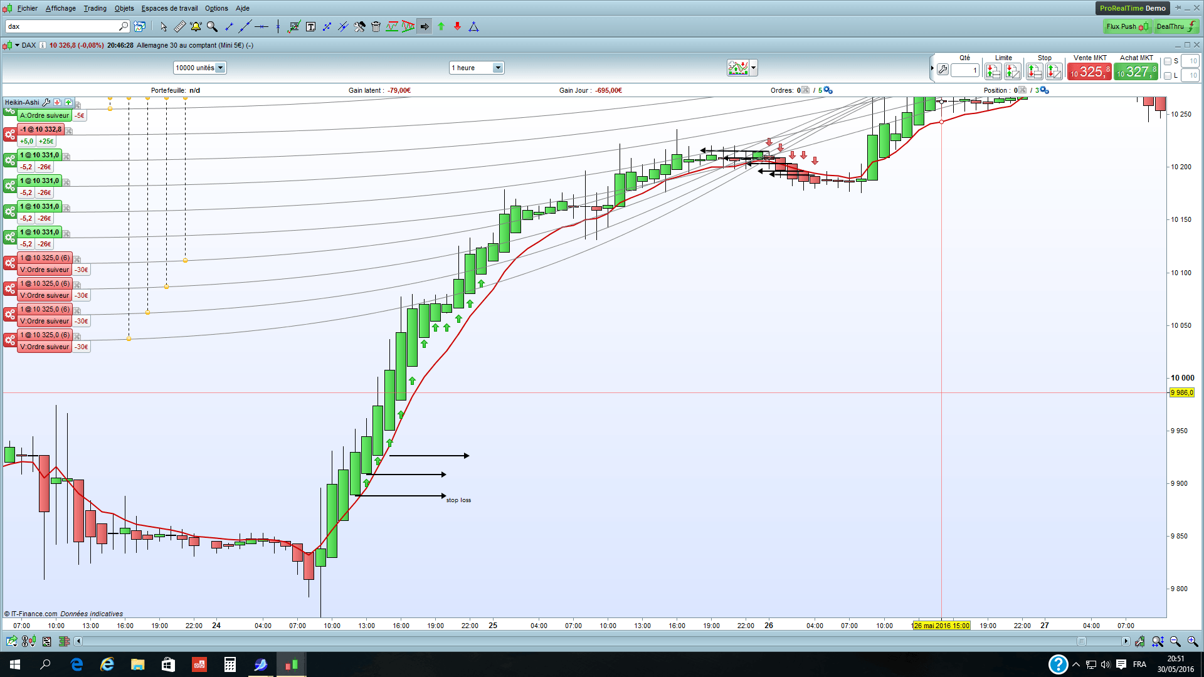Open the 1 heure timeframe dropdown

[x=497, y=68]
